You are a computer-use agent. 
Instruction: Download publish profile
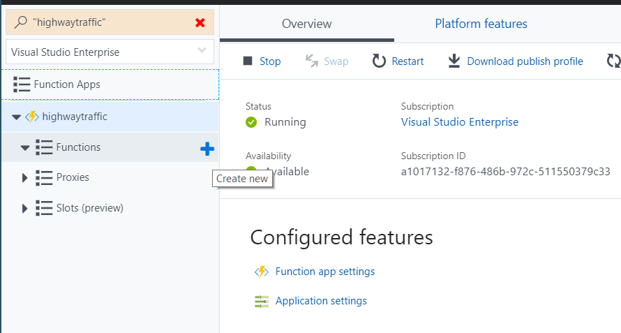tap(525, 61)
